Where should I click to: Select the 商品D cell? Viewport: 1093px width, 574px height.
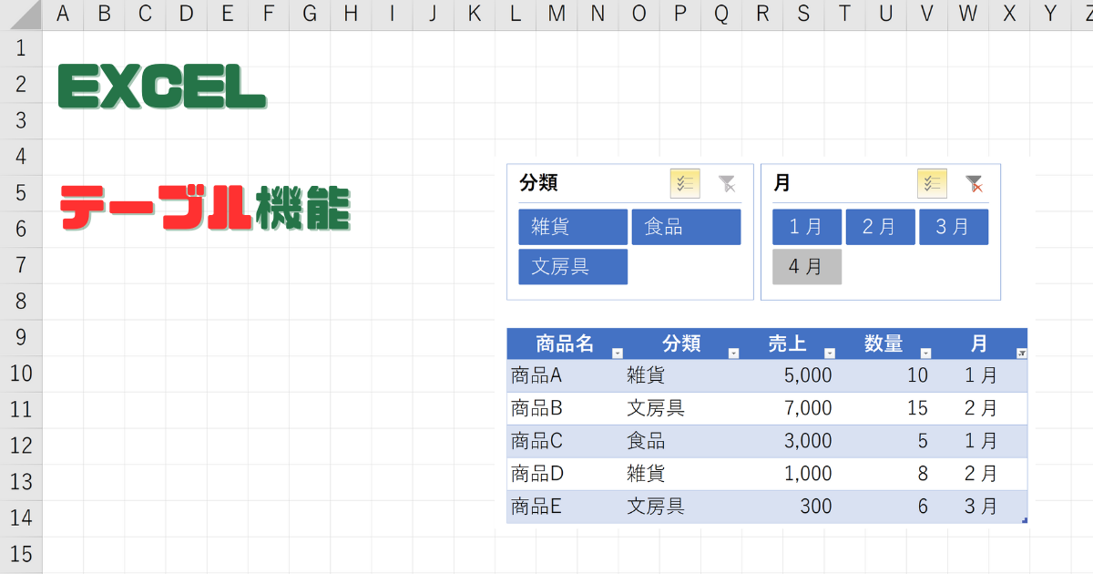[565, 474]
